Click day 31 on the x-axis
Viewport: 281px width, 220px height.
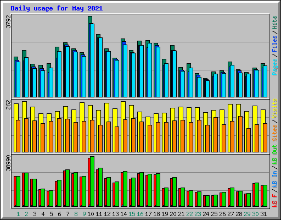point(263,214)
